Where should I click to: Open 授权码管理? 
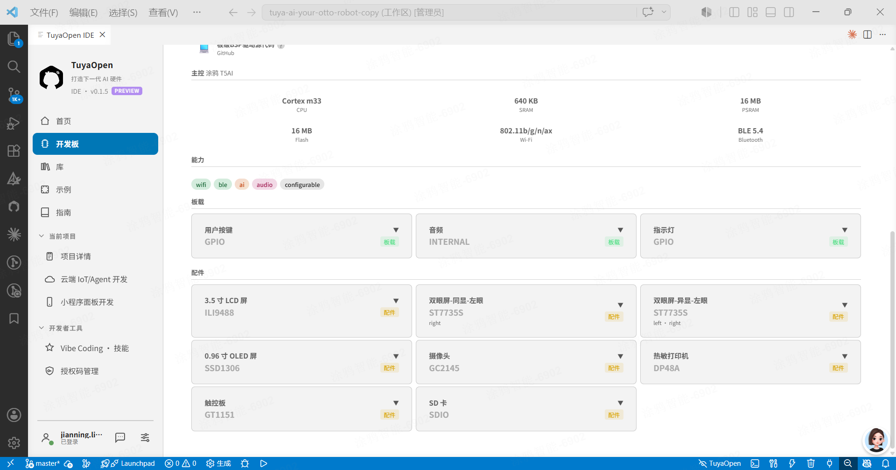(95, 371)
